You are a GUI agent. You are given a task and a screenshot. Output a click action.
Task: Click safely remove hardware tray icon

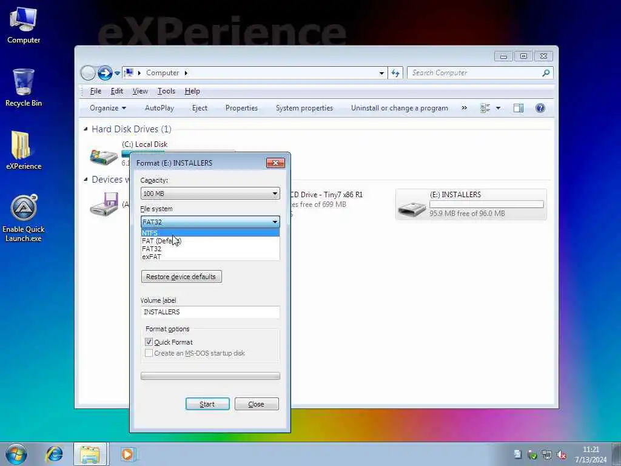pos(532,455)
